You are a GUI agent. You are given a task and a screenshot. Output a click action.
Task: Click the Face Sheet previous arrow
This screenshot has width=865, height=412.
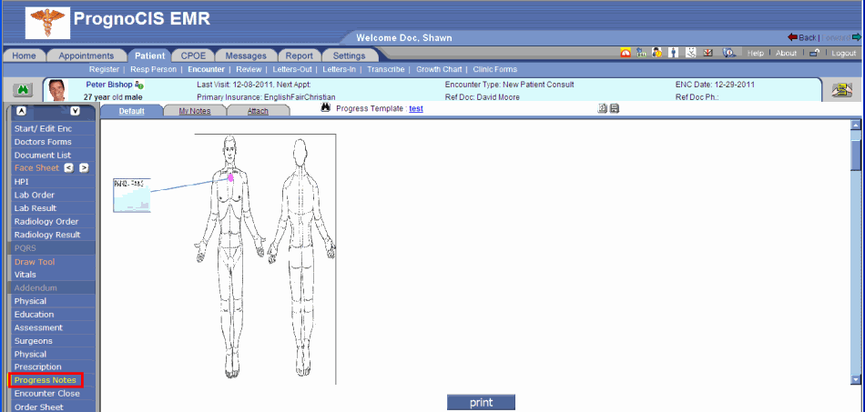[69, 168]
